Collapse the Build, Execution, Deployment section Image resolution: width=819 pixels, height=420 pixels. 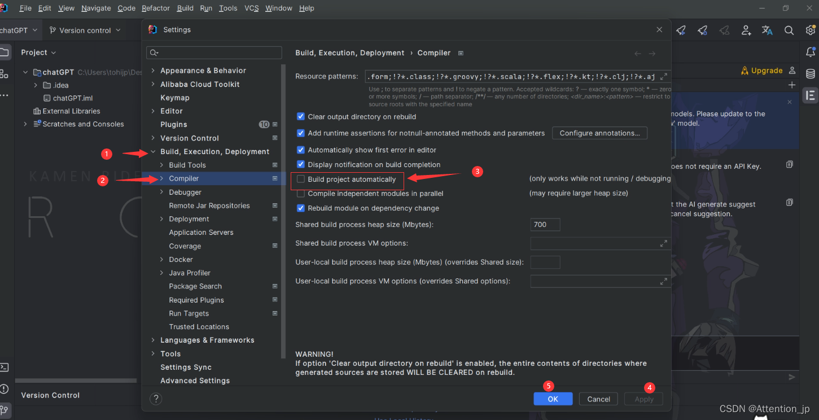[x=152, y=151]
